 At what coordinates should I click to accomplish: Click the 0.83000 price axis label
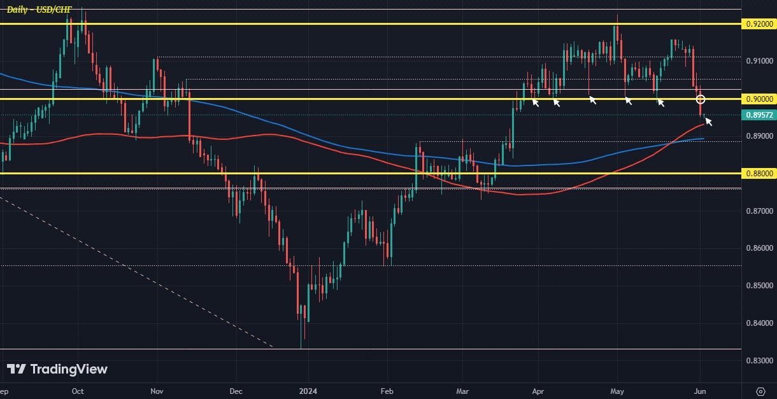point(758,361)
